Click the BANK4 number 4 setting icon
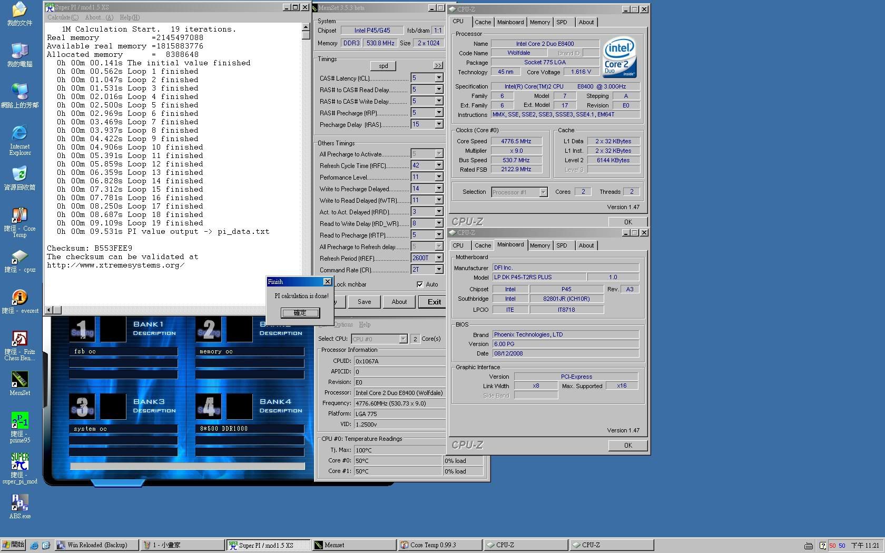Image resolution: width=885 pixels, height=553 pixels. point(208,407)
